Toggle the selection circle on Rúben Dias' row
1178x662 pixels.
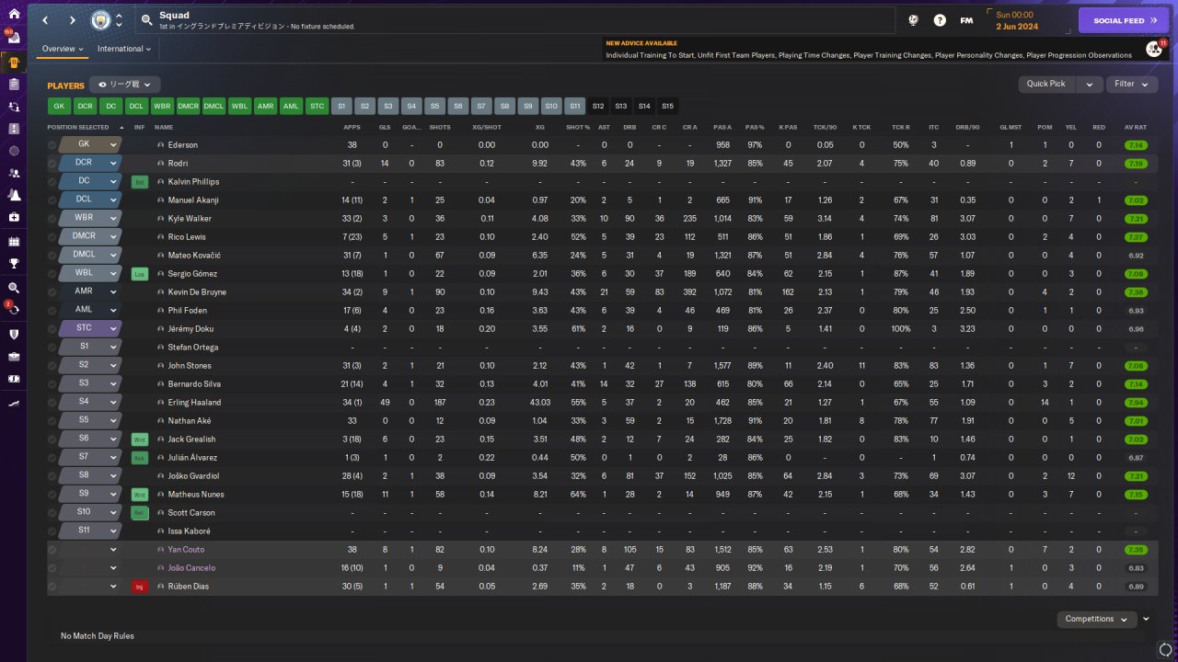pos(52,587)
